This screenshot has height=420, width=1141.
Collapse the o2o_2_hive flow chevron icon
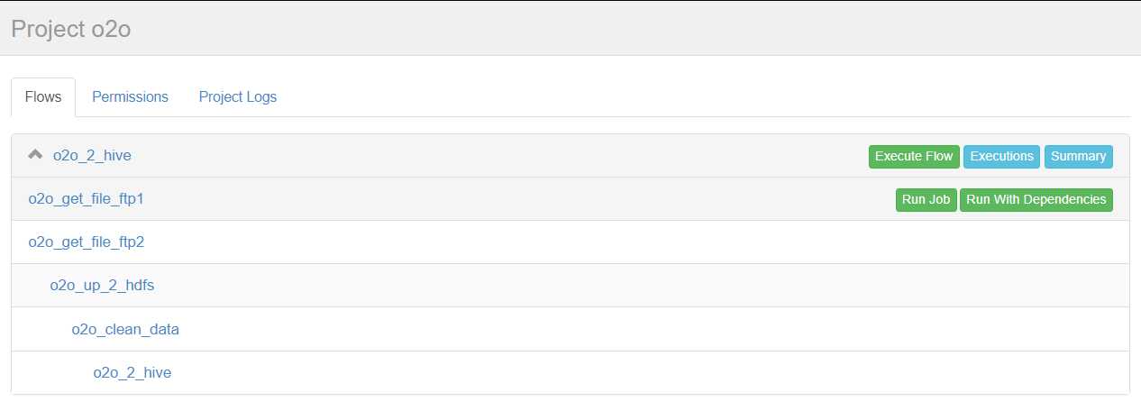pyautogui.click(x=35, y=155)
